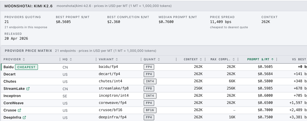The image size is (307, 121).
Task: Sort table by QUANT column
Action: click(x=152, y=59)
